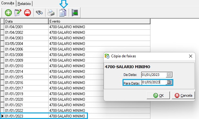The width and height of the screenshot is (199, 119).
Task: Open calendar picker for Da Data
Action: tap(169, 75)
